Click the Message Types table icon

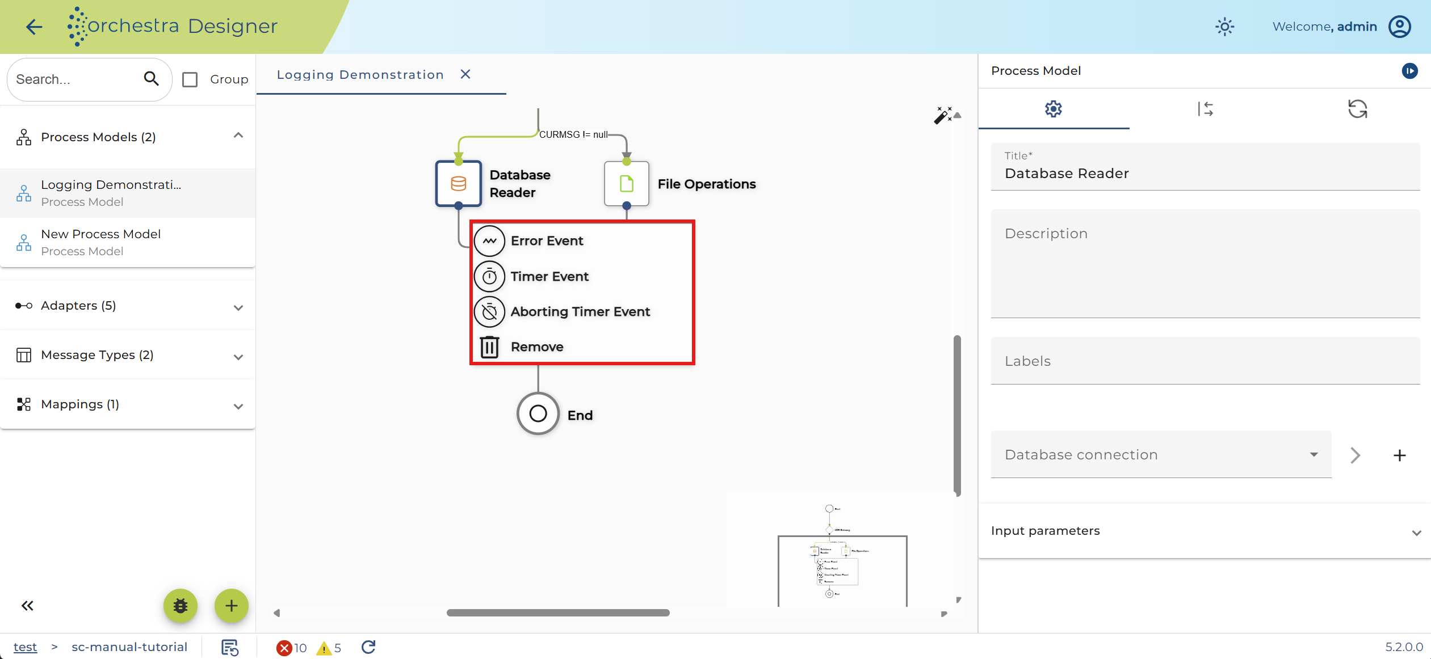point(24,355)
